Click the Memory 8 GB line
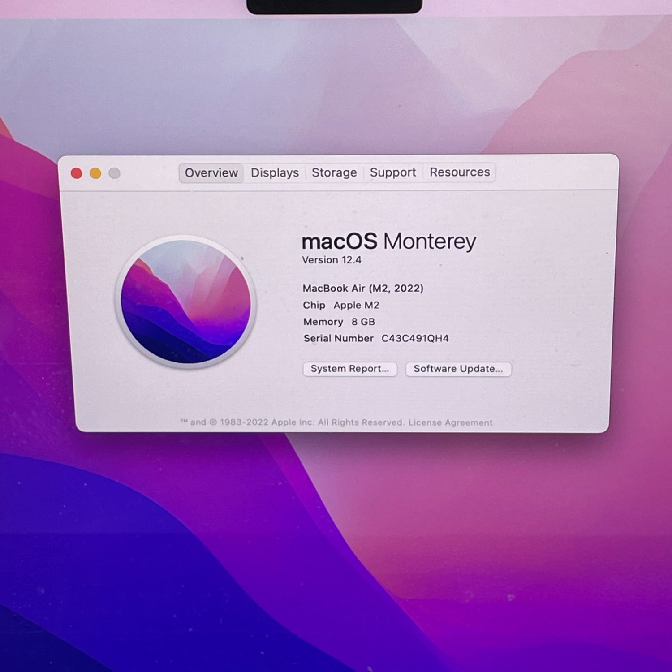Screen dimensions: 672x672 click(x=339, y=322)
